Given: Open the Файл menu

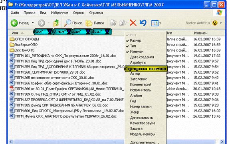Looking at the screenshot, I should tap(15, 13).
